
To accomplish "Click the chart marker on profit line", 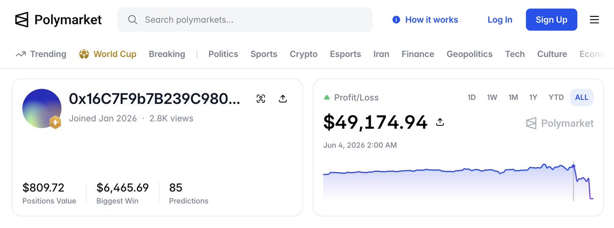I will click(x=574, y=166).
